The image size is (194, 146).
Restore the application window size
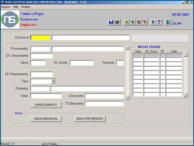pyautogui.click(x=187, y=2)
